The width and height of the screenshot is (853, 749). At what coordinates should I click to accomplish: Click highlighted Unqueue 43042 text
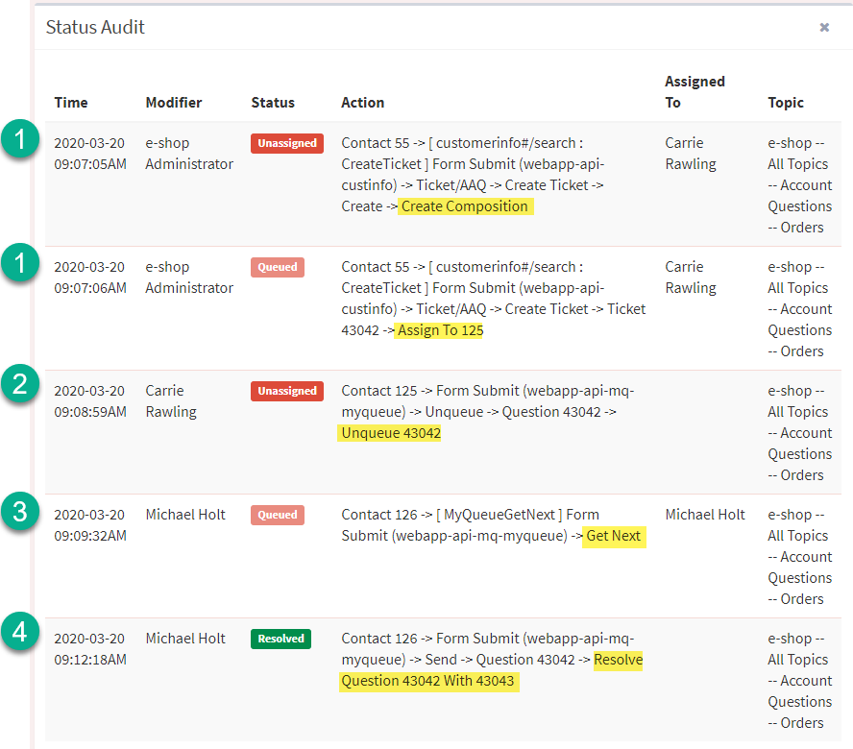(390, 433)
